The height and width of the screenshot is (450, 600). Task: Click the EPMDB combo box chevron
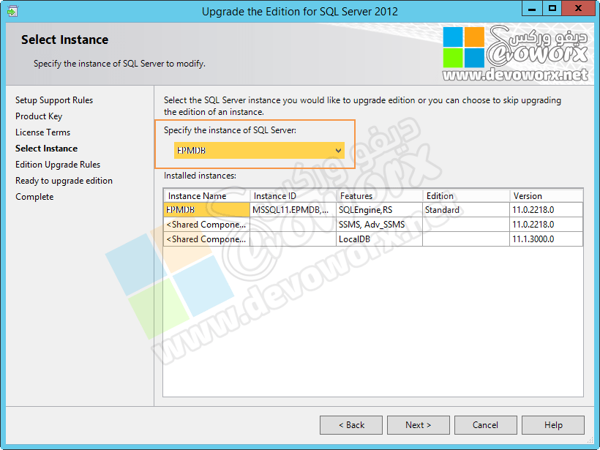click(x=338, y=150)
